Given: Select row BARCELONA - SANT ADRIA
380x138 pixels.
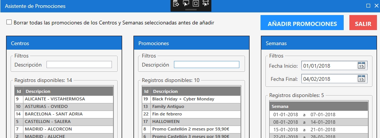Looking at the screenshot, I should click(x=64, y=114).
